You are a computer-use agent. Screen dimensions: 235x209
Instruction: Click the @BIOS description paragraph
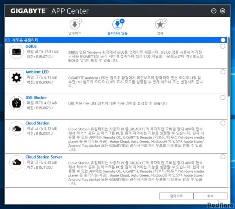tap(136, 56)
